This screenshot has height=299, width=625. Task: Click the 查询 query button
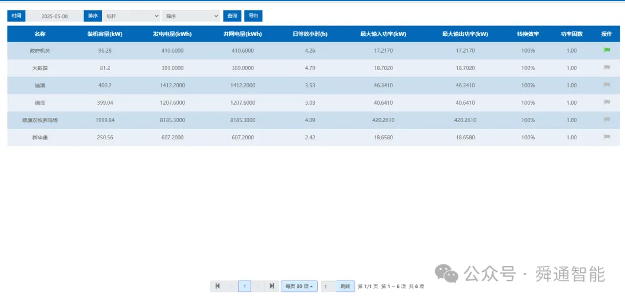232,16
